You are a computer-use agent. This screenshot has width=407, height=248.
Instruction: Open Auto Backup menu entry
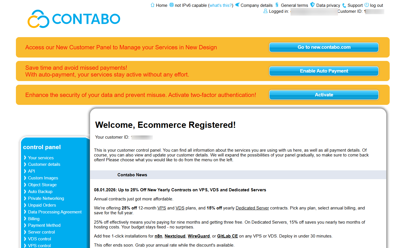tap(40, 192)
